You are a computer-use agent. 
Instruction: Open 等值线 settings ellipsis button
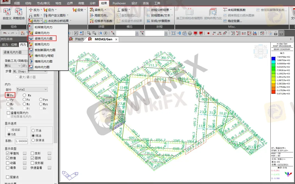tap(25, 153)
